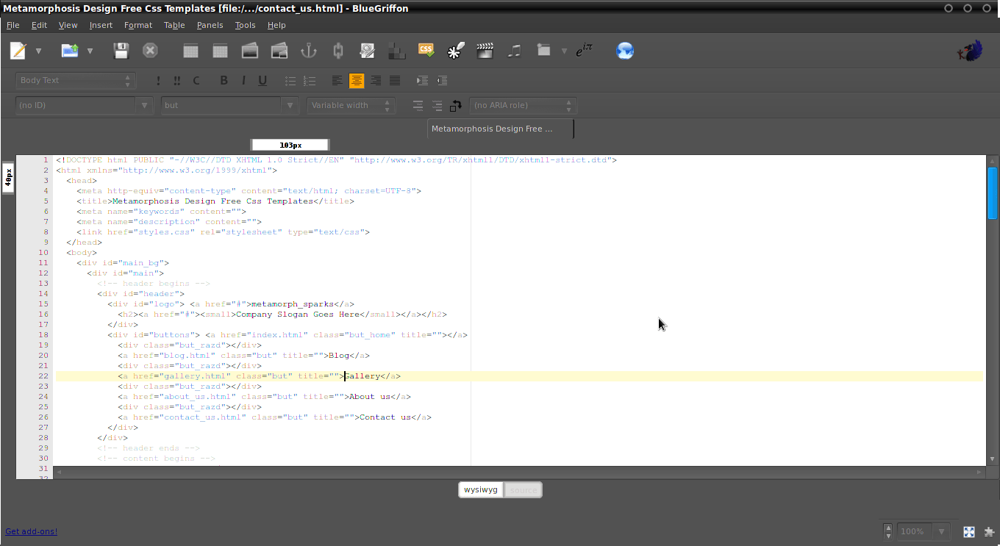Click the Get add-ons! link
This screenshot has height=546, width=1000.
point(31,531)
